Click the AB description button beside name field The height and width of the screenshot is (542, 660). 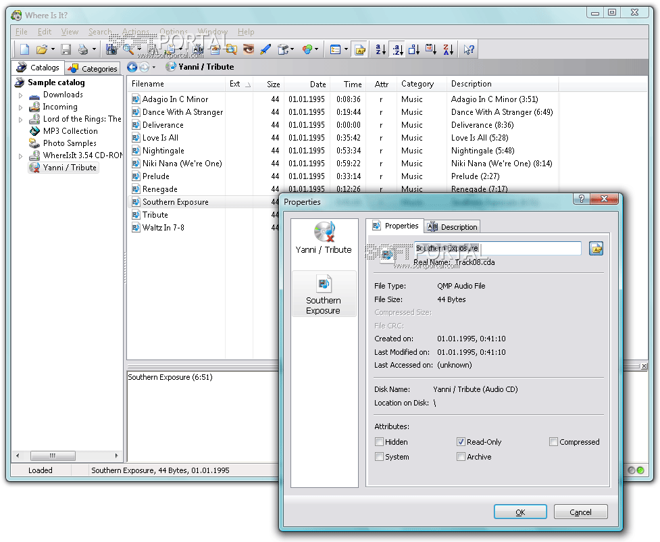point(596,249)
